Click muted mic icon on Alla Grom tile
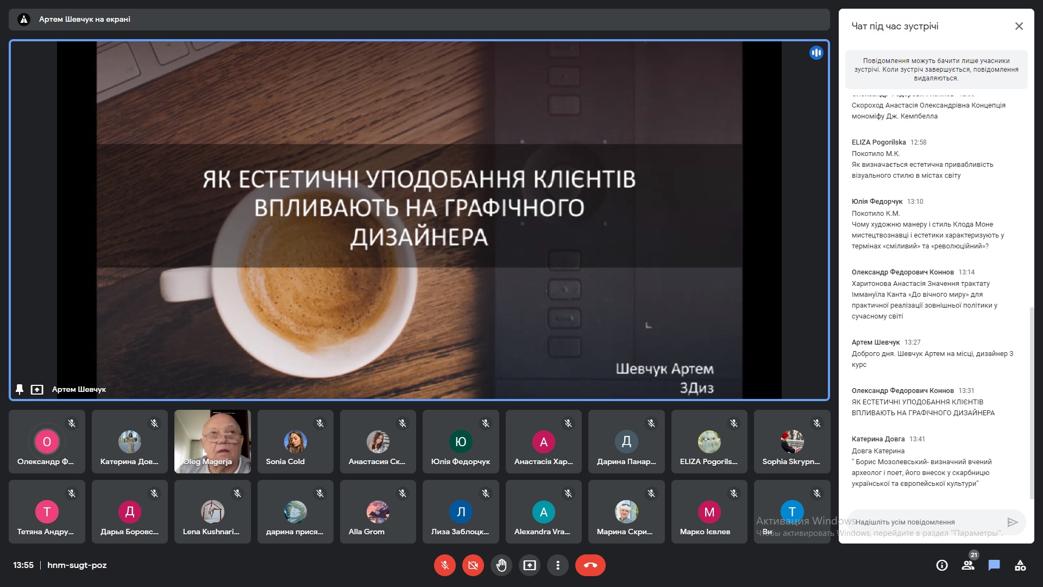The width and height of the screenshot is (1043, 587). click(x=403, y=493)
